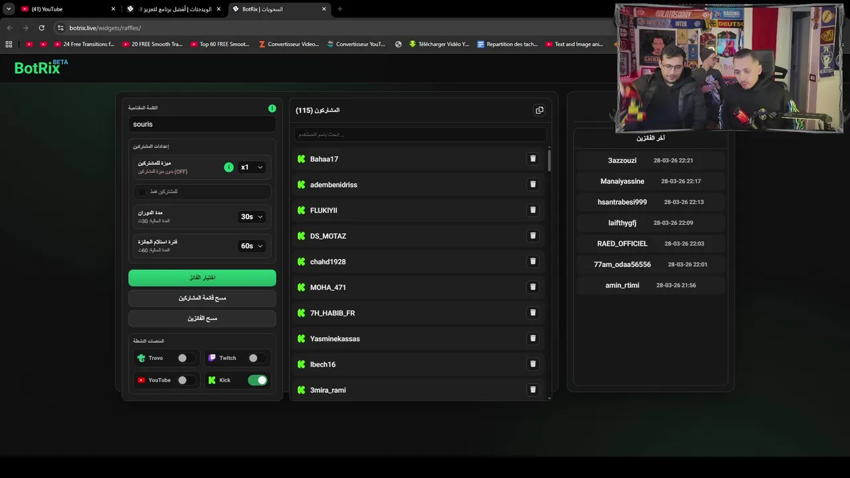Delete Ibech16 entry with trash icon
Image resolution: width=850 pixels, height=478 pixels.
533,364
